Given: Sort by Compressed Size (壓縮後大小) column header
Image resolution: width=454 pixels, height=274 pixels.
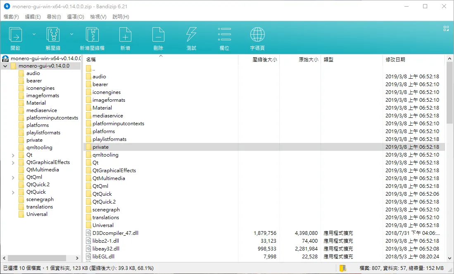Looking at the screenshot, I should tap(259, 59).
